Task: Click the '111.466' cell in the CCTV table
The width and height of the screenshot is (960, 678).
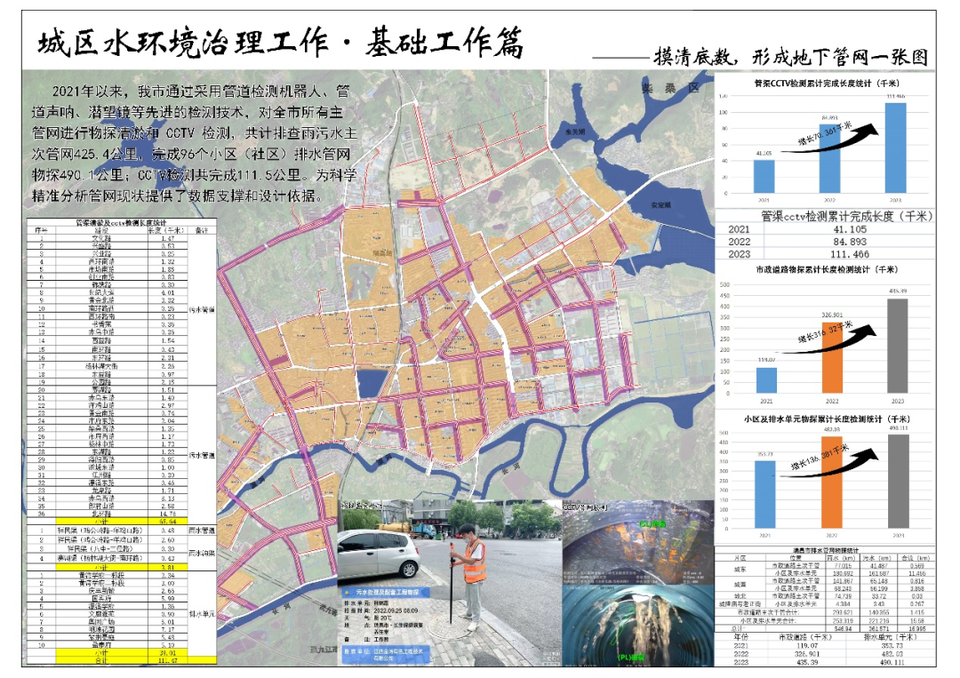Action: pos(850,254)
